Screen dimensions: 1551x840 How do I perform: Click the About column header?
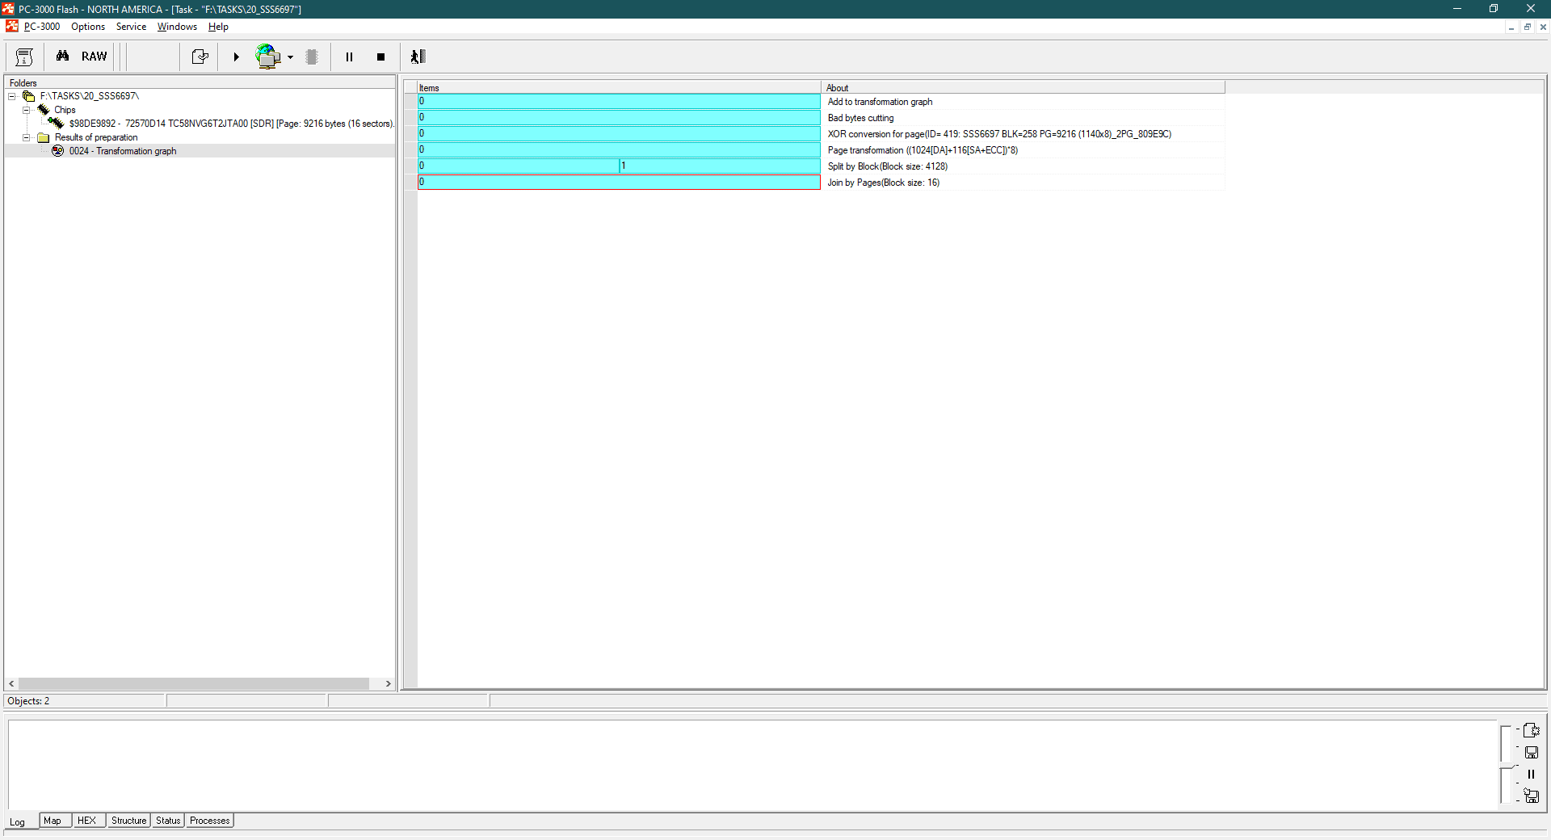1023,87
